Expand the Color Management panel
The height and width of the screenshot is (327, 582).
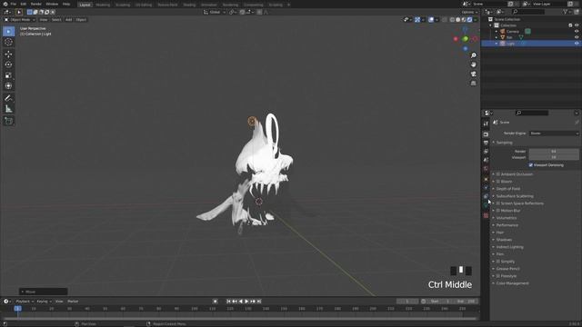512,283
